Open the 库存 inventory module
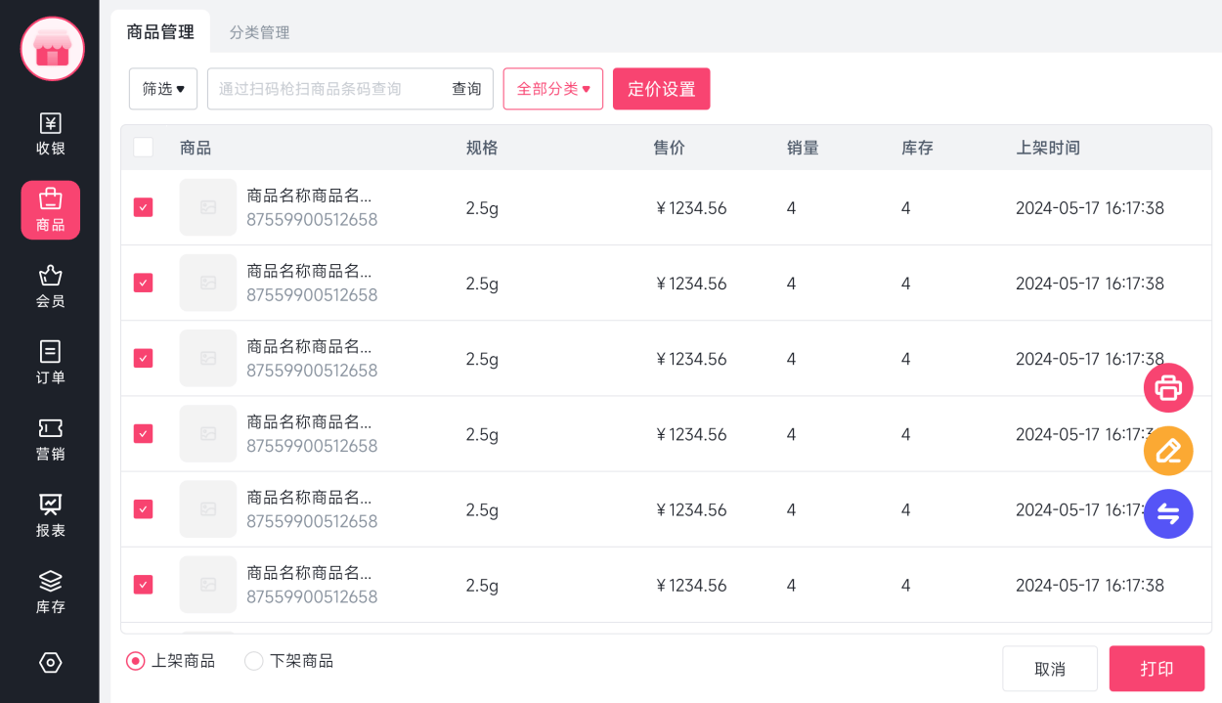The width and height of the screenshot is (1222, 703). coord(50,590)
